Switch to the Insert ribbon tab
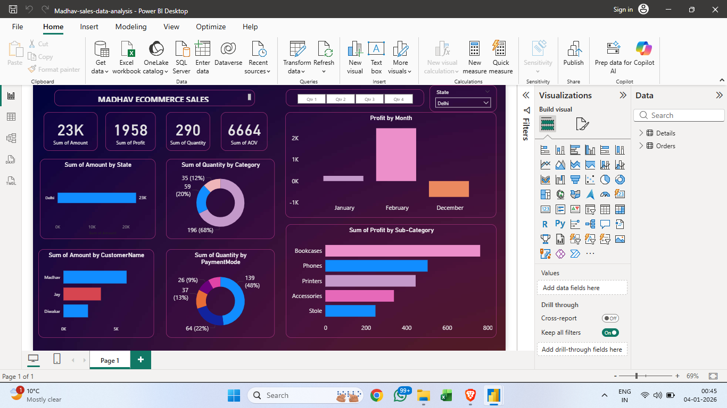The image size is (727, 408). [89, 27]
